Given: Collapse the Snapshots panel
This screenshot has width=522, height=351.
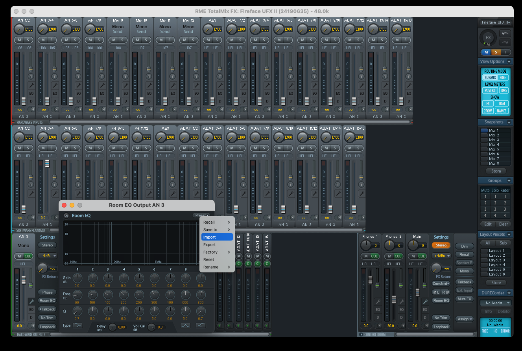Looking at the screenshot, I should pyautogui.click(x=509, y=122).
